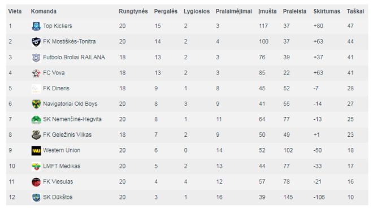Click the SK Nemenčinė-Hegvita green logo
The width and height of the screenshot is (373, 209).
[x=36, y=119]
